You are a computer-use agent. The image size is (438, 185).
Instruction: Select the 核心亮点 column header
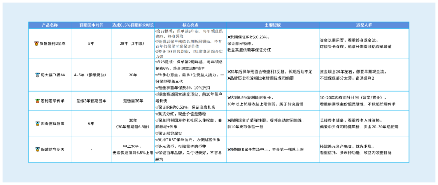tap(190, 25)
